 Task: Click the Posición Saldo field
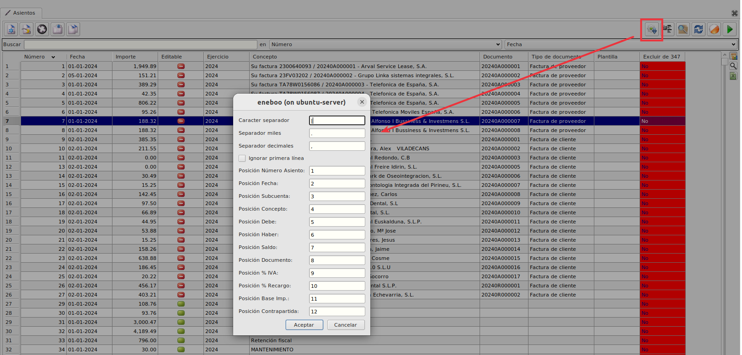[x=337, y=247]
